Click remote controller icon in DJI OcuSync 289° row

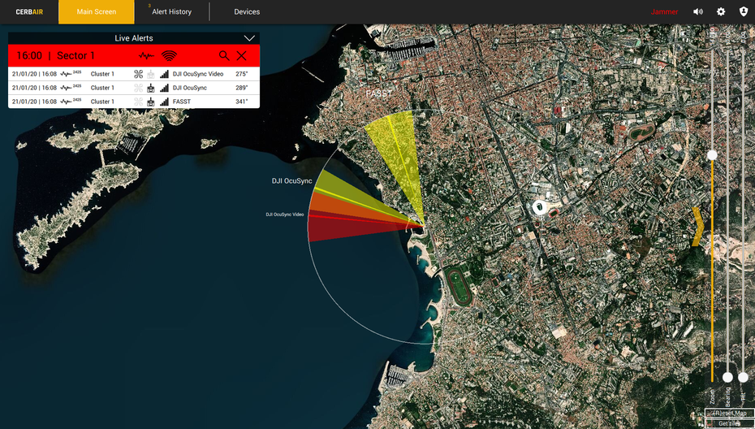(151, 89)
